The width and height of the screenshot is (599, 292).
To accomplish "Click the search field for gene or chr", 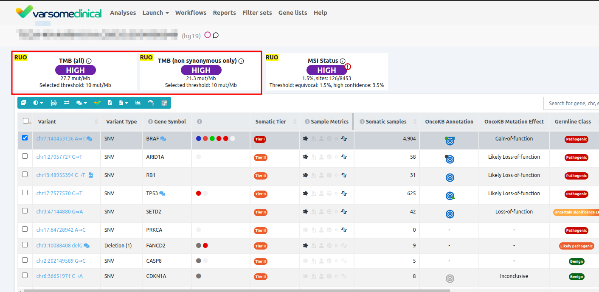I will (571, 103).
